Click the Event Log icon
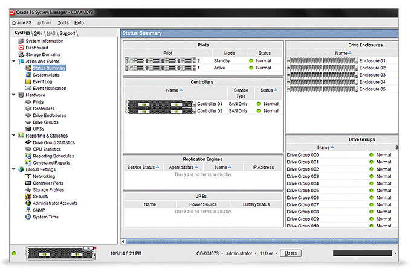 [x=28, y=81]
